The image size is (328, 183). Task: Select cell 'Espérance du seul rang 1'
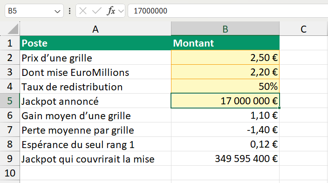point(96,144)
